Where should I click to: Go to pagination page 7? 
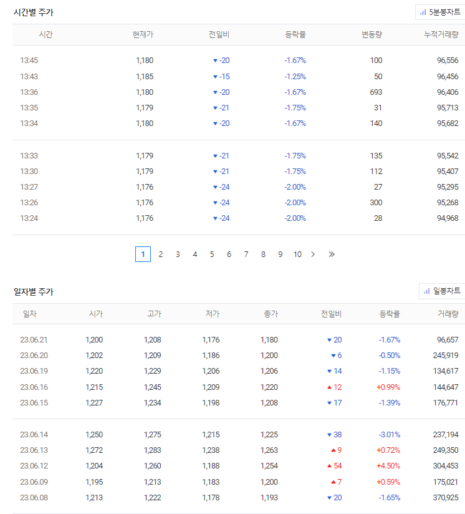(246, 255)
